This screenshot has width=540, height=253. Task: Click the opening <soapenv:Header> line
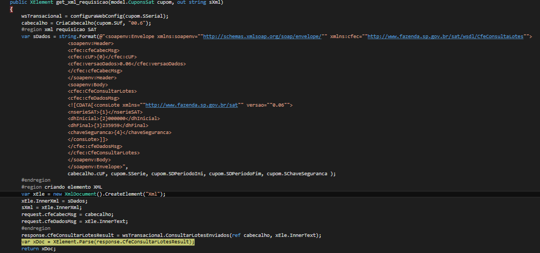91,43
